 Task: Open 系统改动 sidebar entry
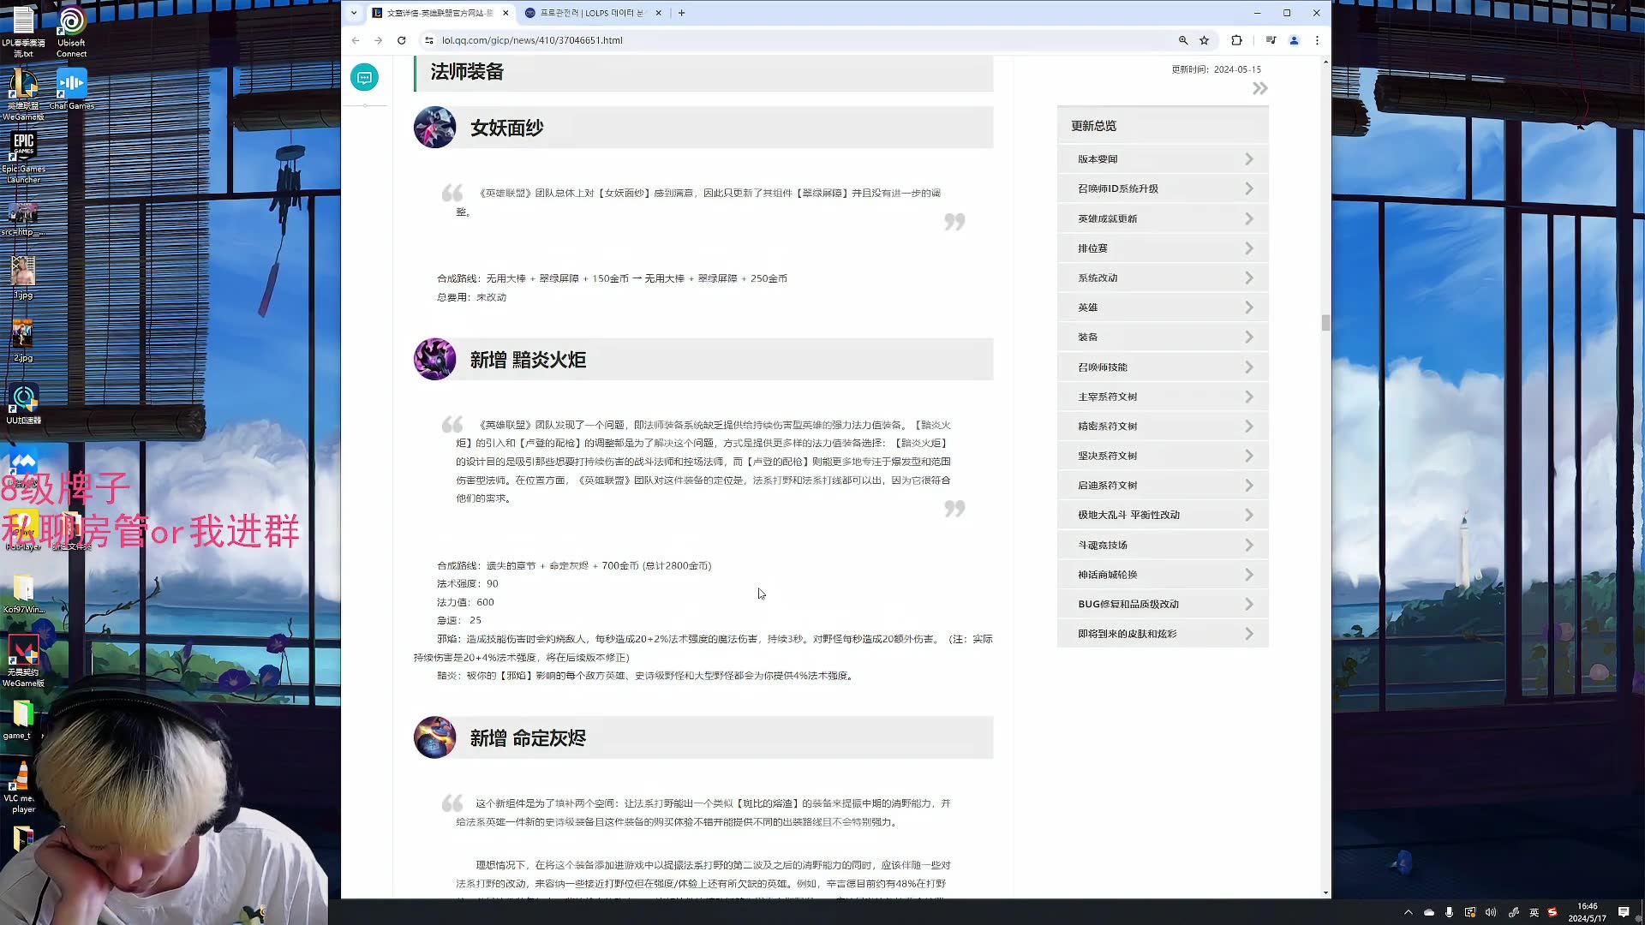[x=1163, y=277]
